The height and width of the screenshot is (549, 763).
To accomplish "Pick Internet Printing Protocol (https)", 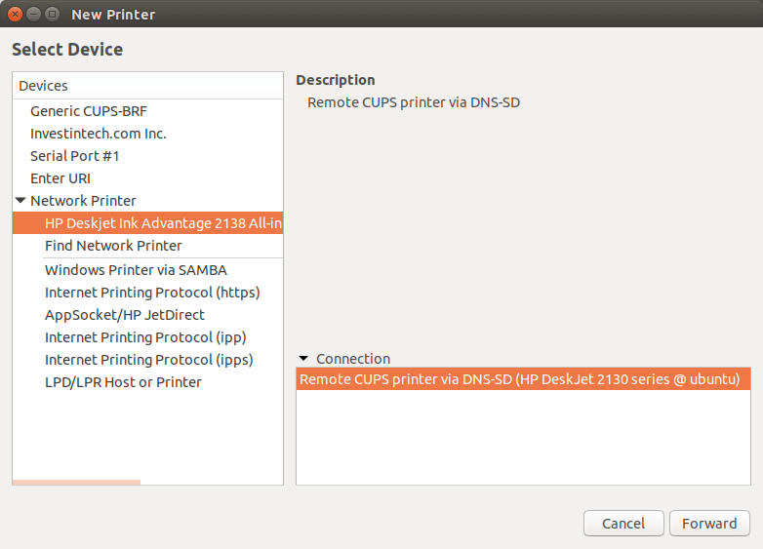I will tap(152, 293).
